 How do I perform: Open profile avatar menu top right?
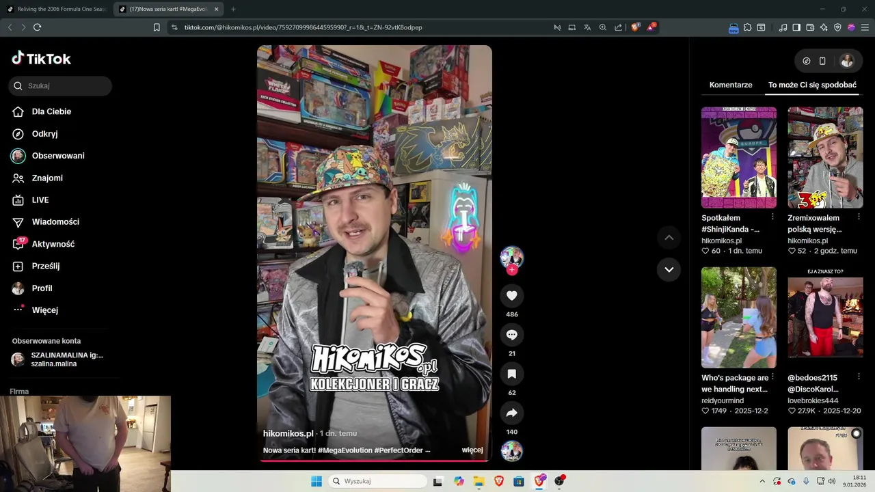(847, 61)
